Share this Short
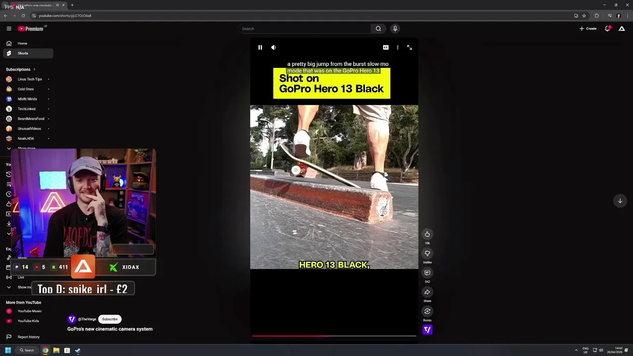This screenshot has width=633, height=356. 427,292
